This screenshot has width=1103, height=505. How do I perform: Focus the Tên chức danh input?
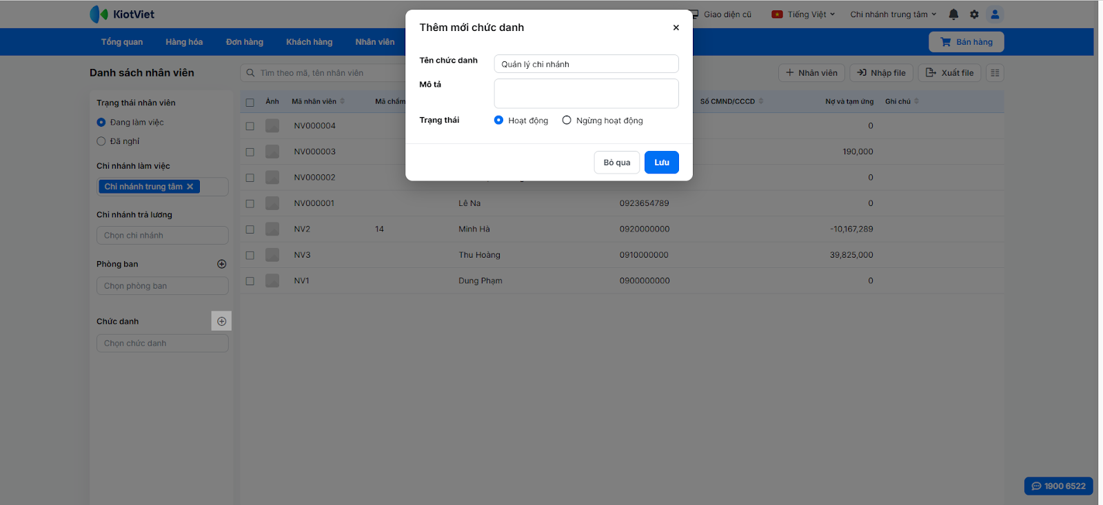coord(587,64)
